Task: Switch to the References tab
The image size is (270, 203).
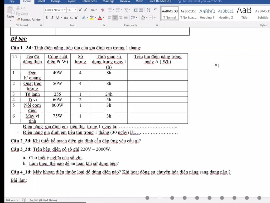Action: click(89, 1)
